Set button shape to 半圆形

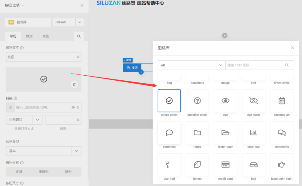coord(43,172)
